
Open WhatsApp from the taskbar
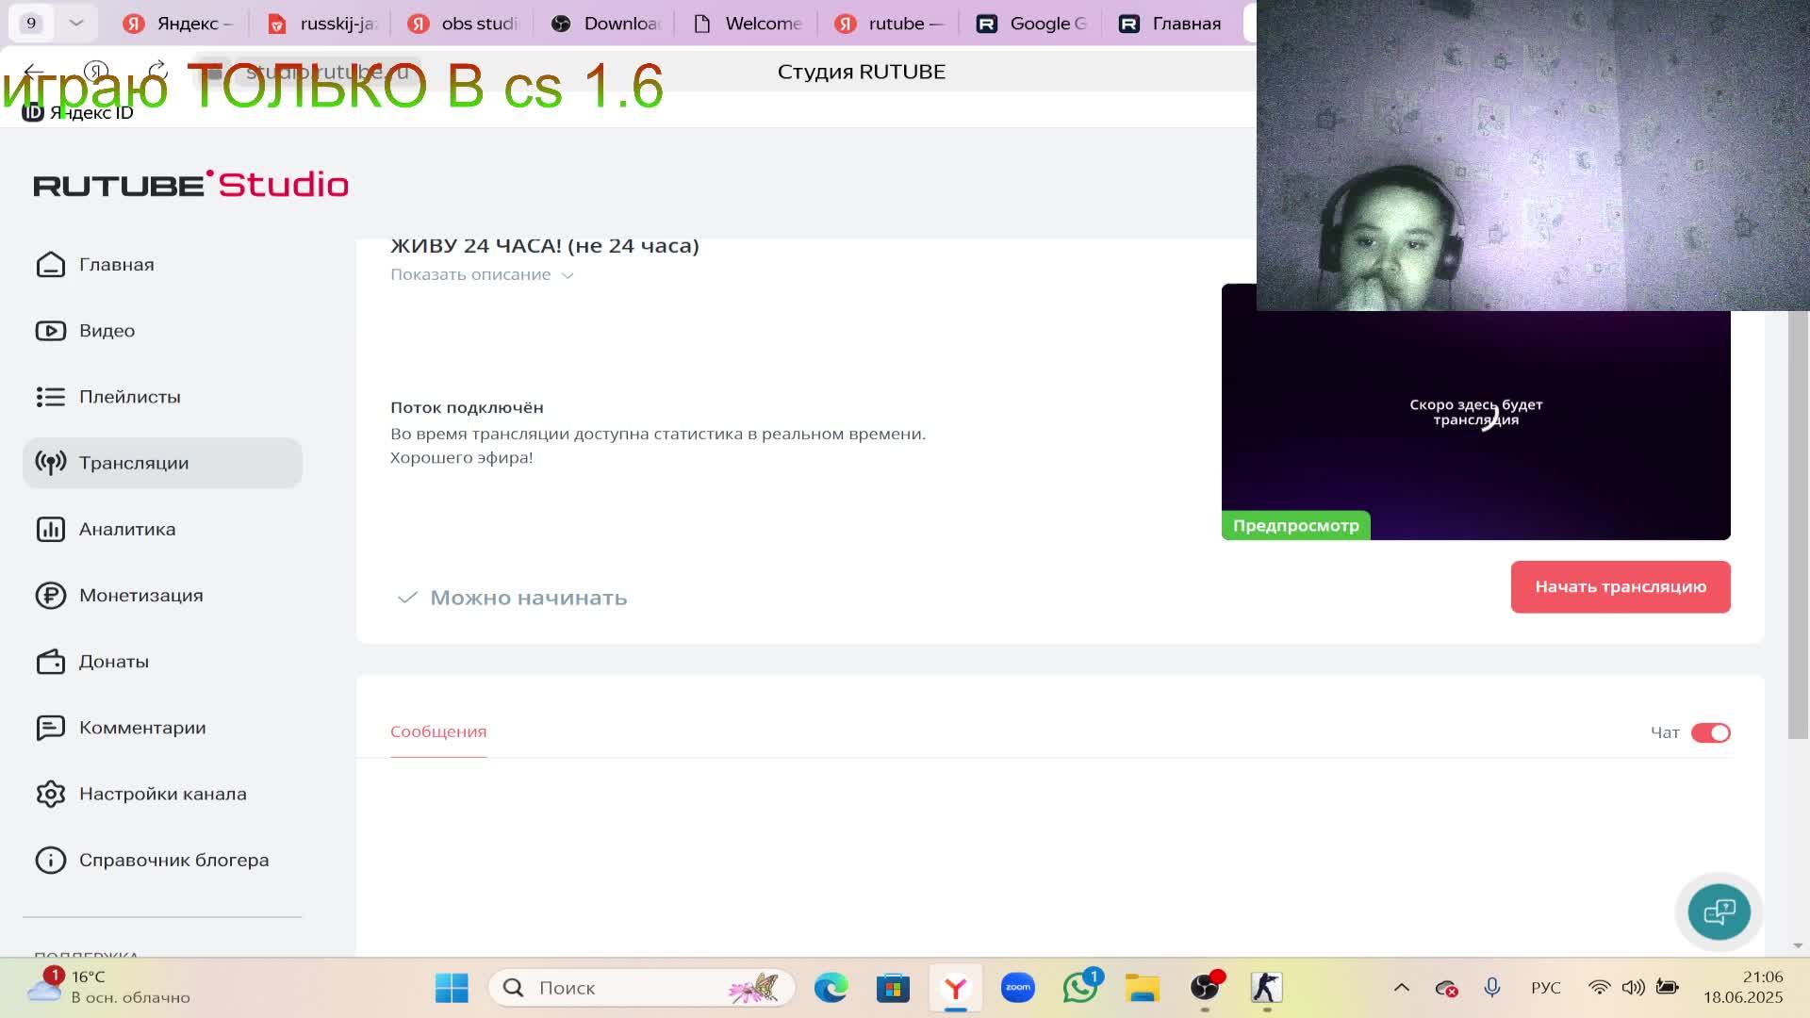[x=1080, y=988]
